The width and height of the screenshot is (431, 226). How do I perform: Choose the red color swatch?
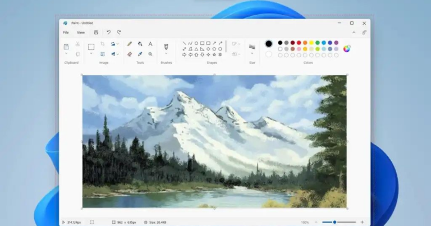[x=299, y=43]
